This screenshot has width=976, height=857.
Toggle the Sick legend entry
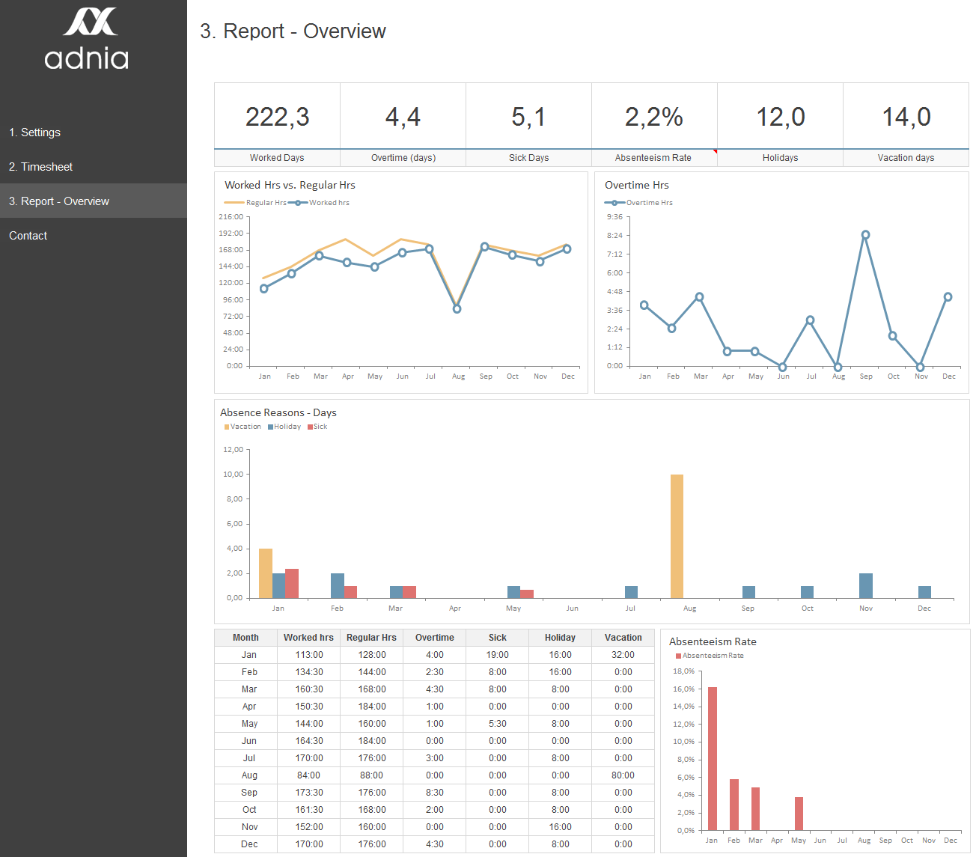pyautogui.click(x=317, y=426)
